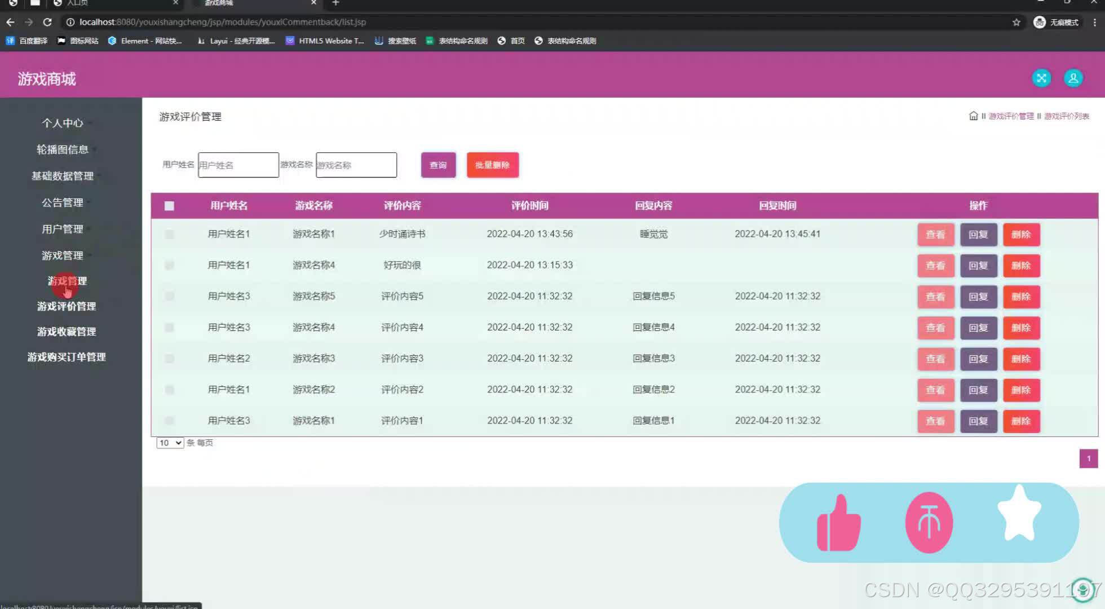Expand 轮播图信息 sidebar menu
This screenshot has height=609, width=1105.
pyautogui.click(x=63, y=149)
